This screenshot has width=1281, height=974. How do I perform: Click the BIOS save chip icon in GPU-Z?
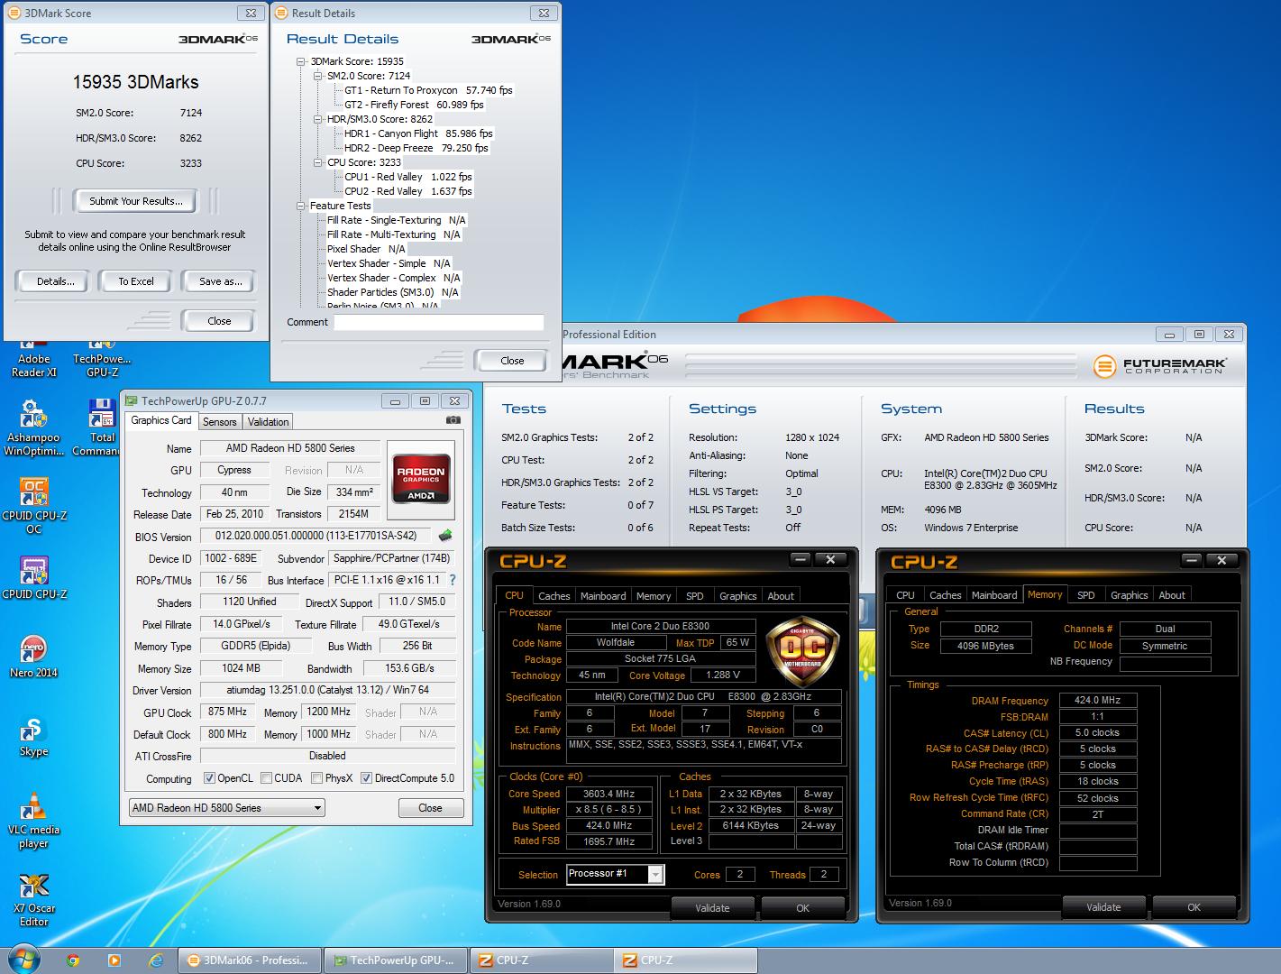(x=445, y=536)
